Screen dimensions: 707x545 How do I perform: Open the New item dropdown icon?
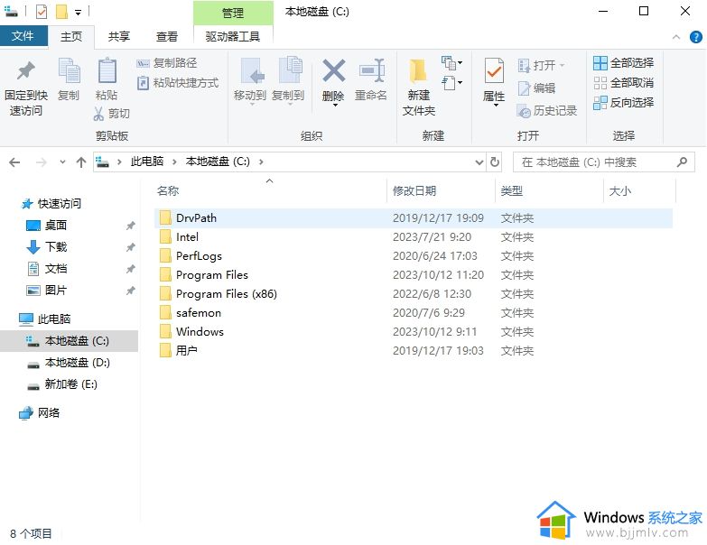coord(451,63)
